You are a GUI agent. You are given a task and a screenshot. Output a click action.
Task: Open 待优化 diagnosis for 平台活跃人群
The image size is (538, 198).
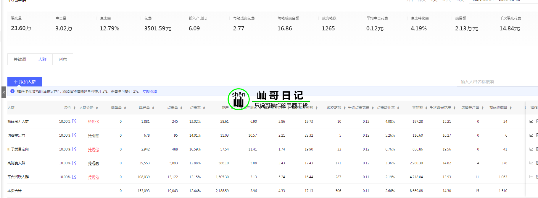pyautogui.click(x=94, y=177)
